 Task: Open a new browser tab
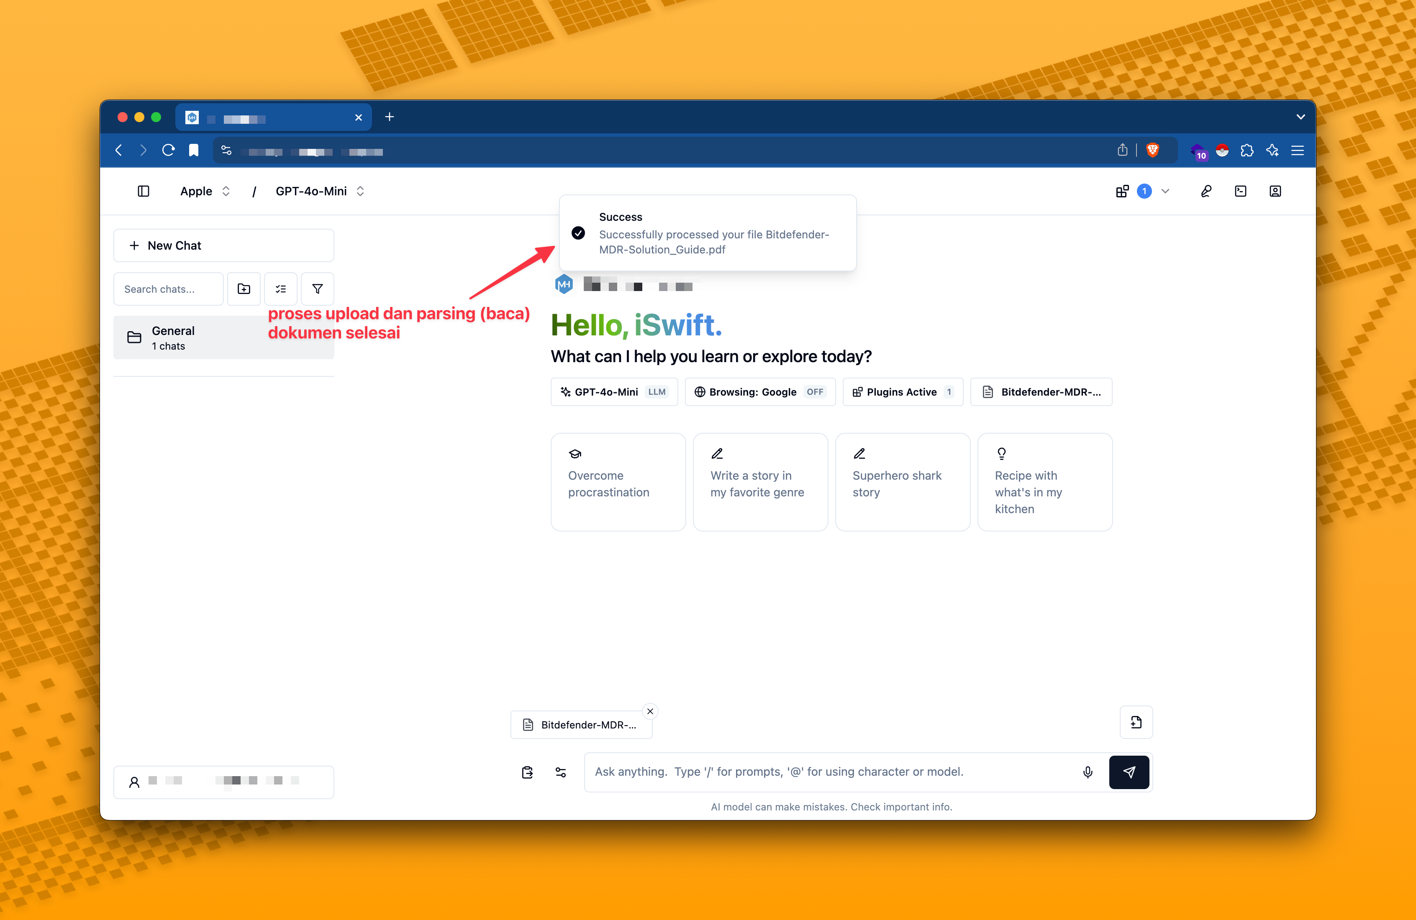click(x=389, y=117)
